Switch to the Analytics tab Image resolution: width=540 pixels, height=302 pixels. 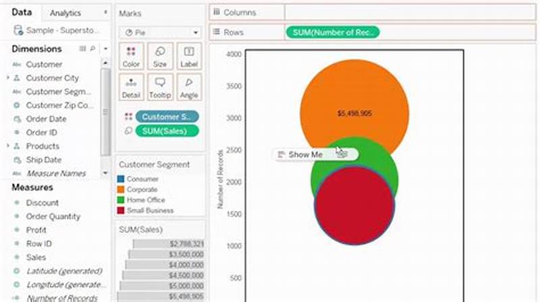pos(65,13)
